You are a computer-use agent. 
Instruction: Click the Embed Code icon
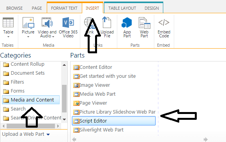pos(164,23)
